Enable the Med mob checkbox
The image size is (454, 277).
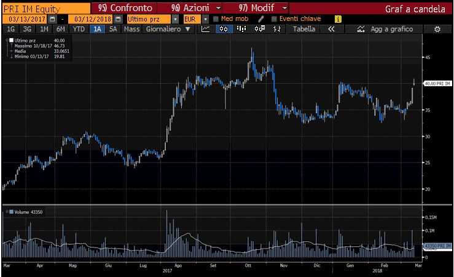216,19
